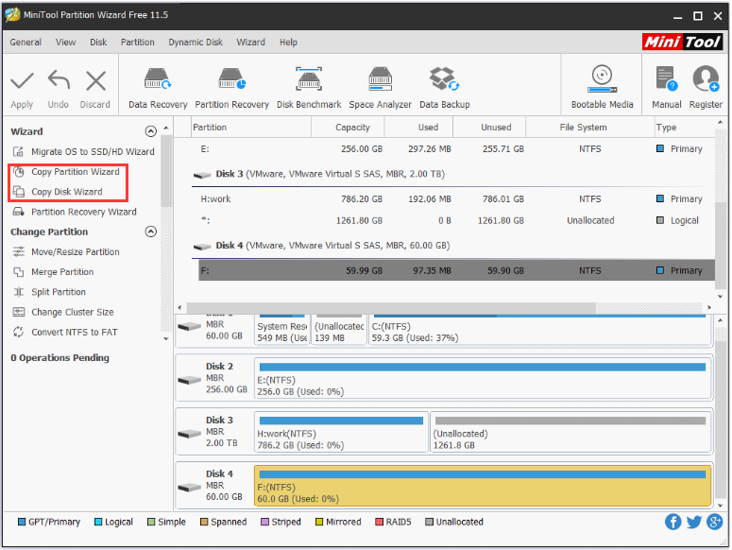Select C:(NTFS) block in disk map

click(539, 330)
